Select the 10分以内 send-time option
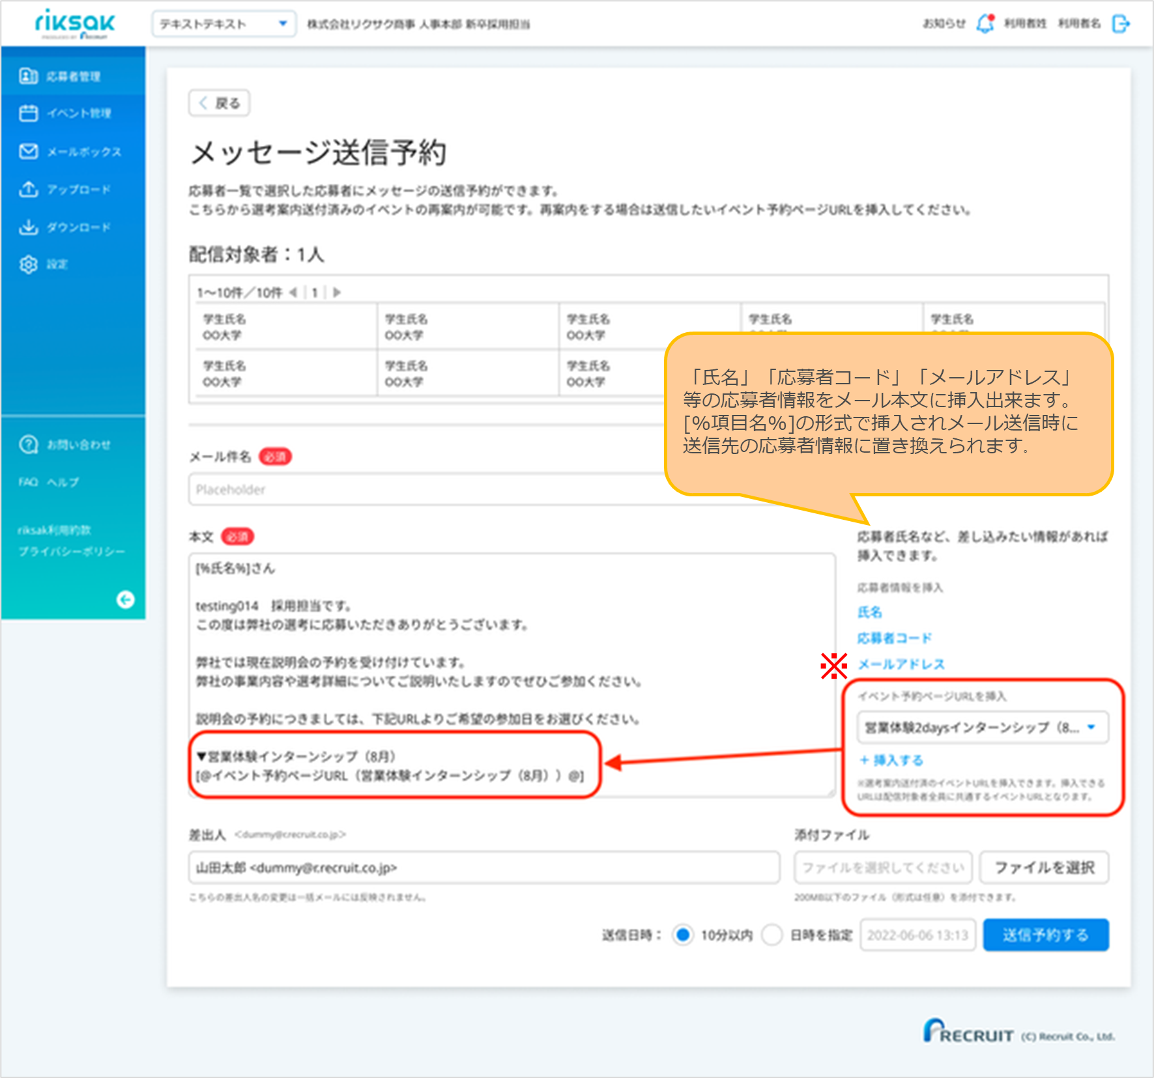The image size is (1154, 1078). (x=683, y=935)
